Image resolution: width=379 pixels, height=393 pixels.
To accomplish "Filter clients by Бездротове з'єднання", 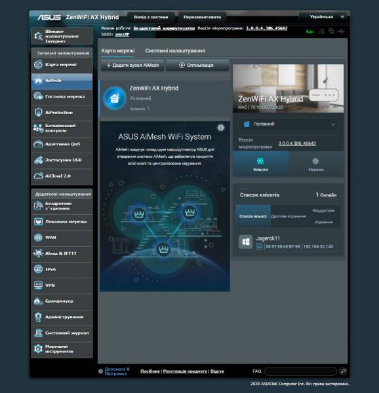I will (323, 216).
